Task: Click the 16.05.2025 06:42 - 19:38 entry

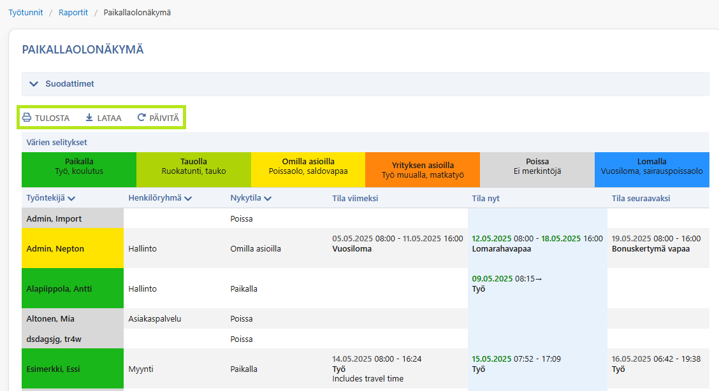Action: (x=656, y=359)
